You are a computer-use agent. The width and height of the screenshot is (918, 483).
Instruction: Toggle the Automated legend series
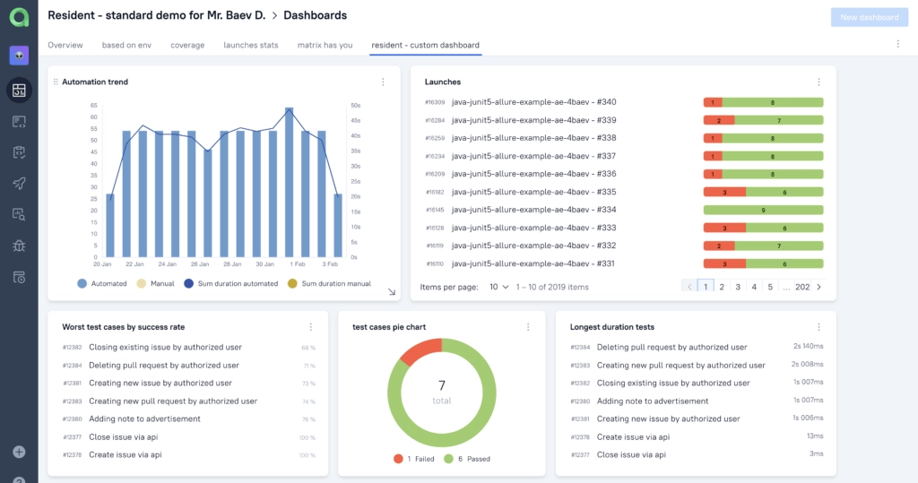[x=101, y=283]
